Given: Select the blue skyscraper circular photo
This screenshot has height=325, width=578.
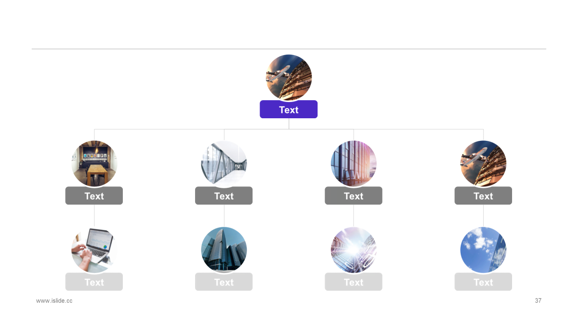Looking at the screenshot, I should click(x=224, y=250).
